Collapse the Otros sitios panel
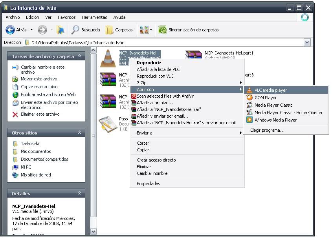Screen dimensions: 332x238 [79, 133]
